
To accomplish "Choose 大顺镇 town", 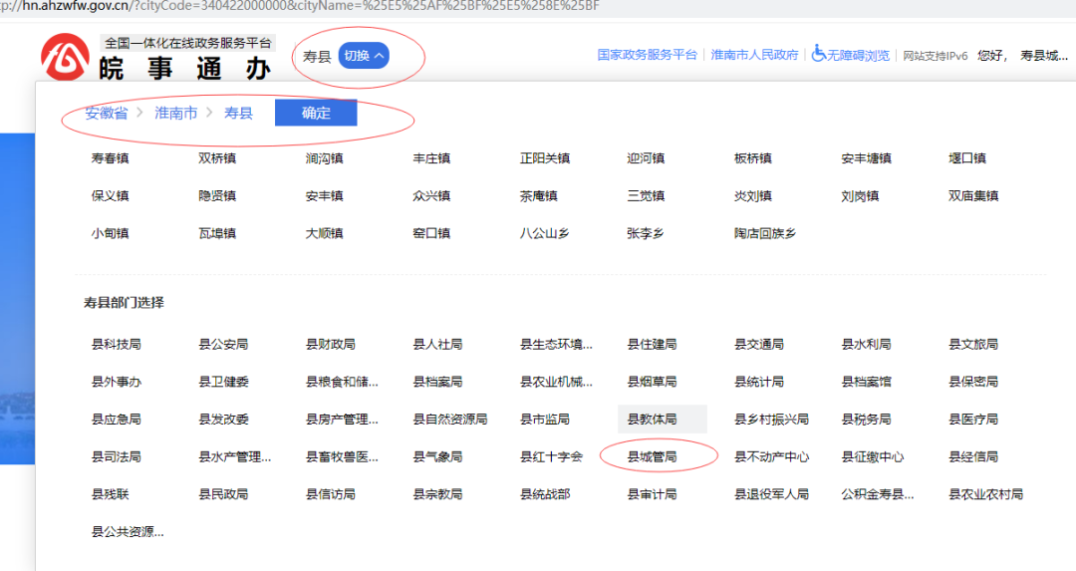I will [324, 233].
